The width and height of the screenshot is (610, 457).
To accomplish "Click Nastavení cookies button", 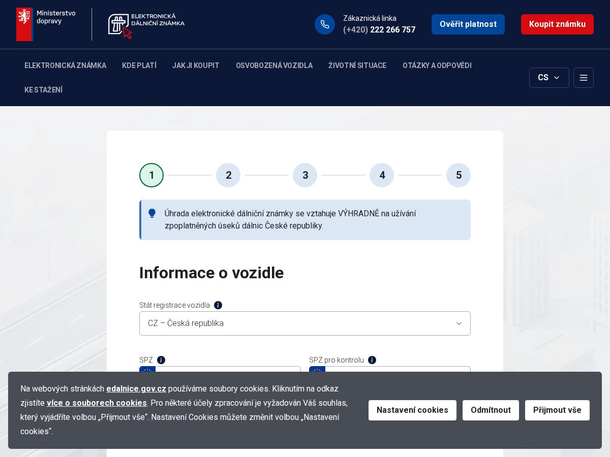I will 412,410.
